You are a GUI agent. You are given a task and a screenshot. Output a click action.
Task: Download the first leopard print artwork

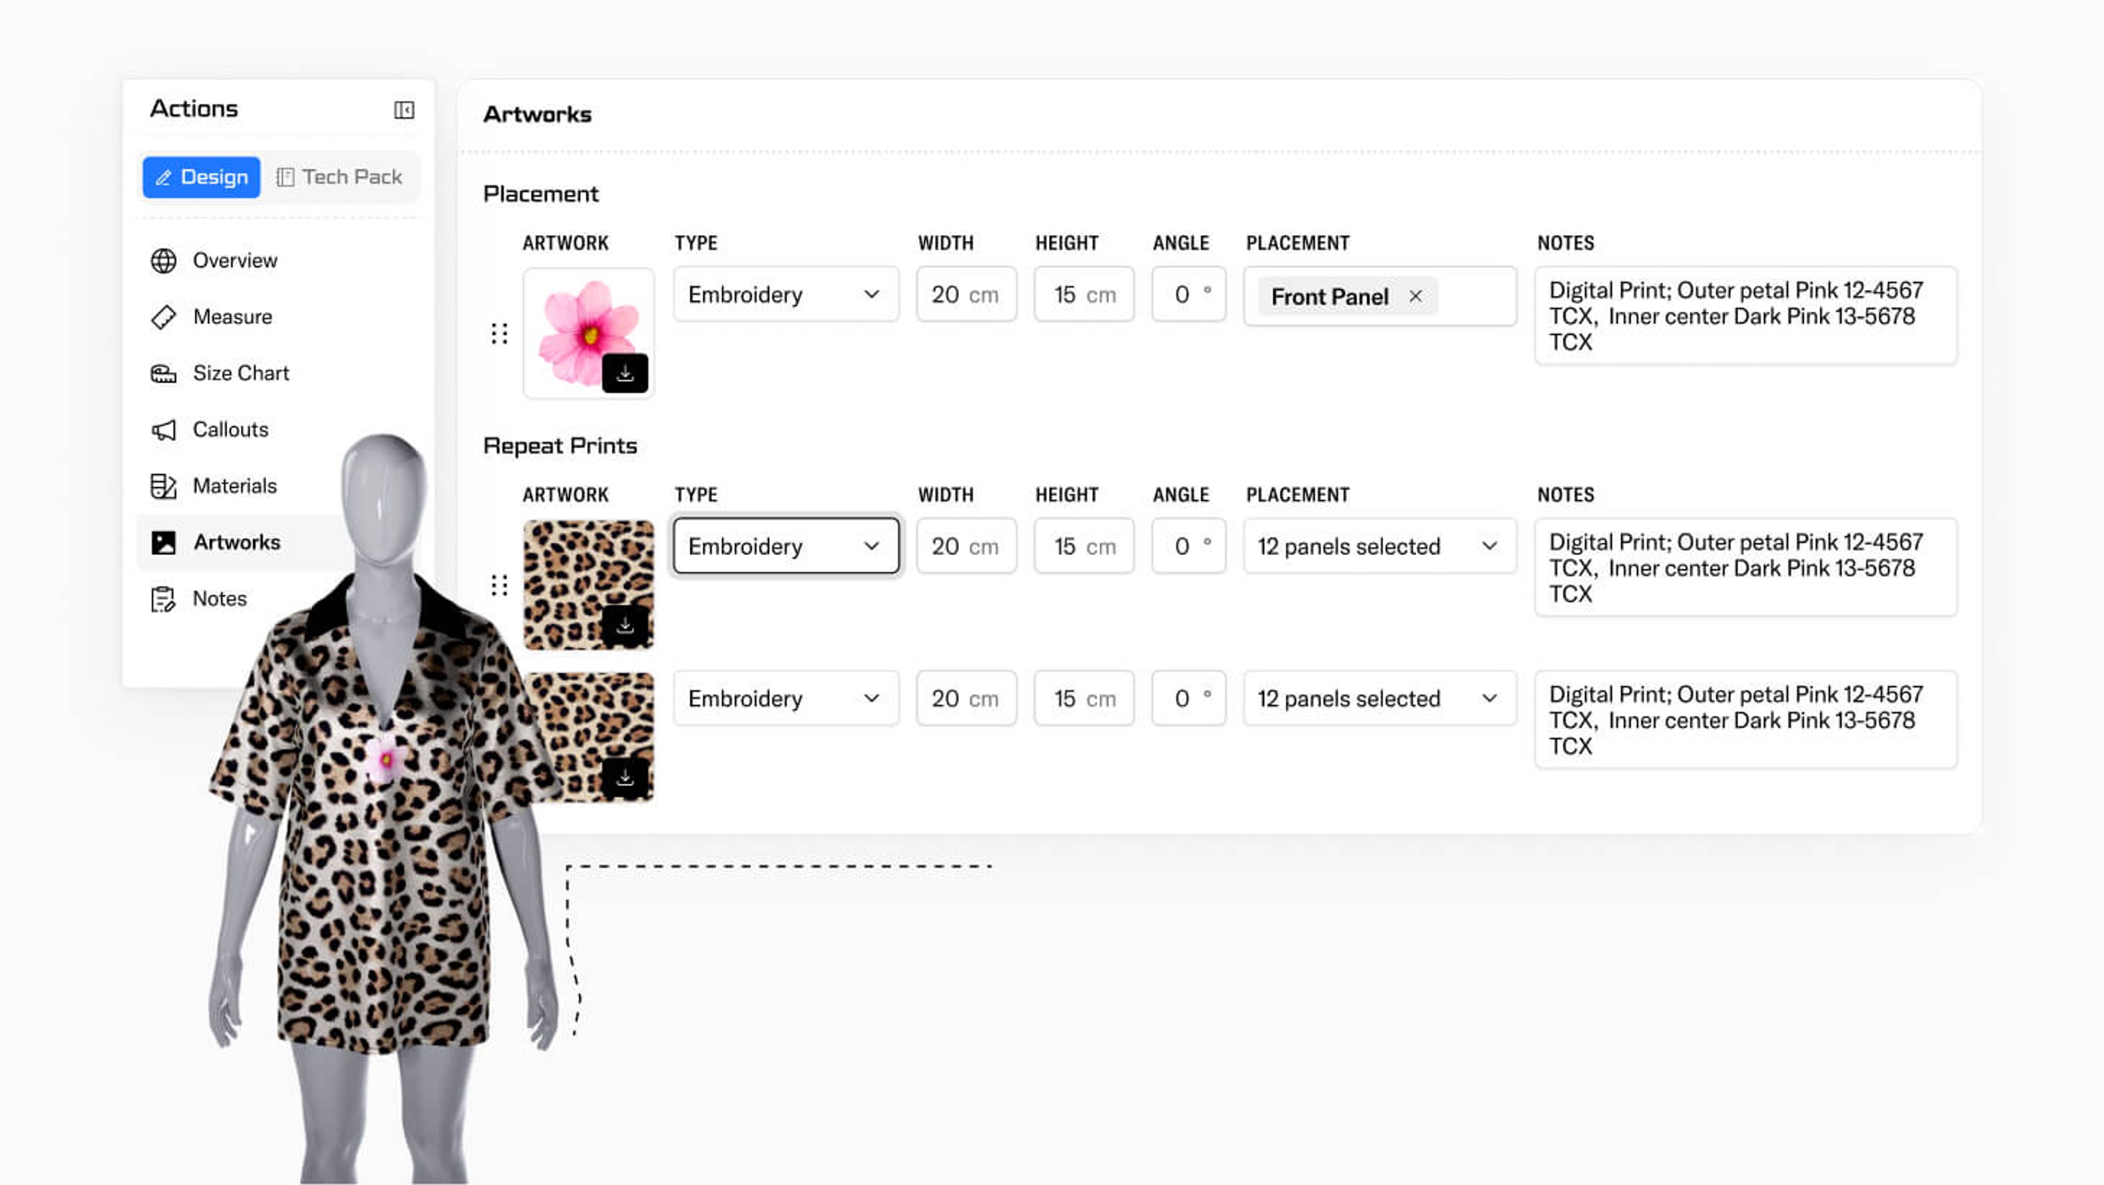click(x=625, y=626)
